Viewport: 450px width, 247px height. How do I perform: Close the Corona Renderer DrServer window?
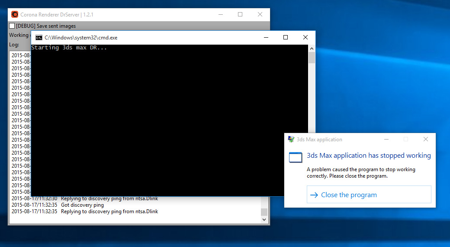260,14
